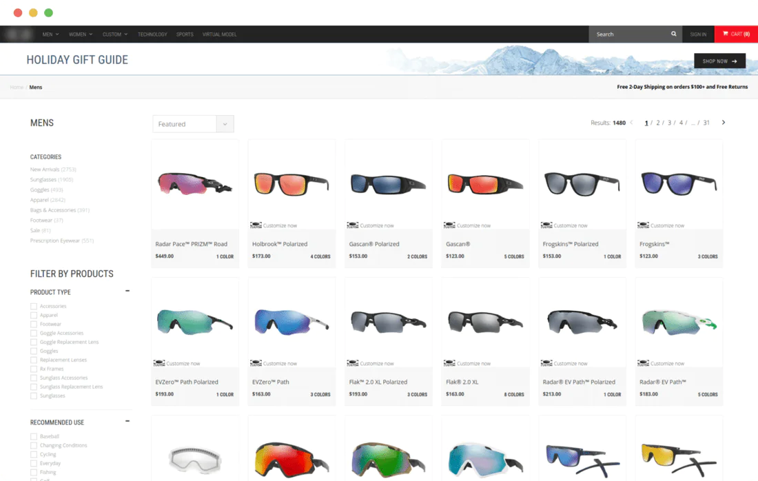Click Customize now icon under Radar EV Path Polarized

coord(546,363)
